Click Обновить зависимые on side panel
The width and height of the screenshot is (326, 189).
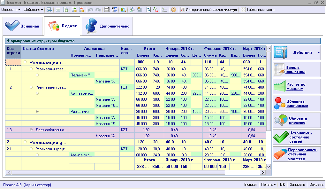[x=297, y=103]
